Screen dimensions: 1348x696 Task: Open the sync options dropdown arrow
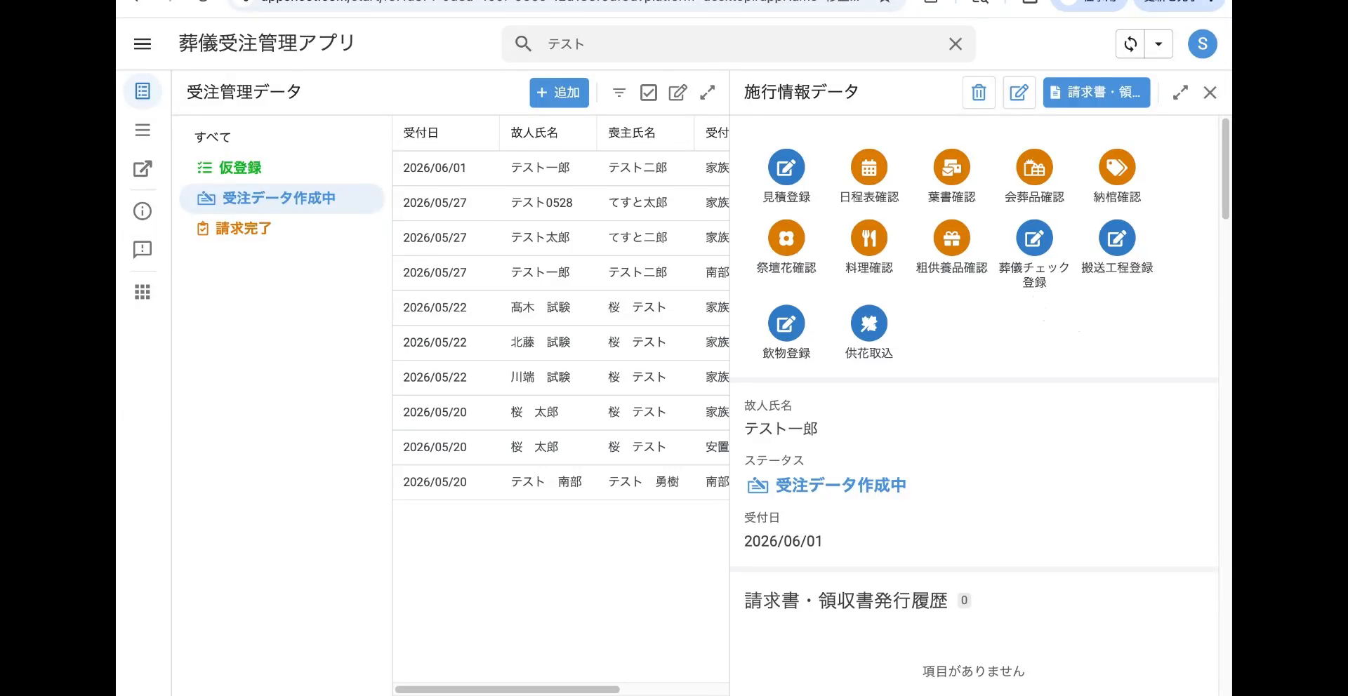[x=1158, y=43]
